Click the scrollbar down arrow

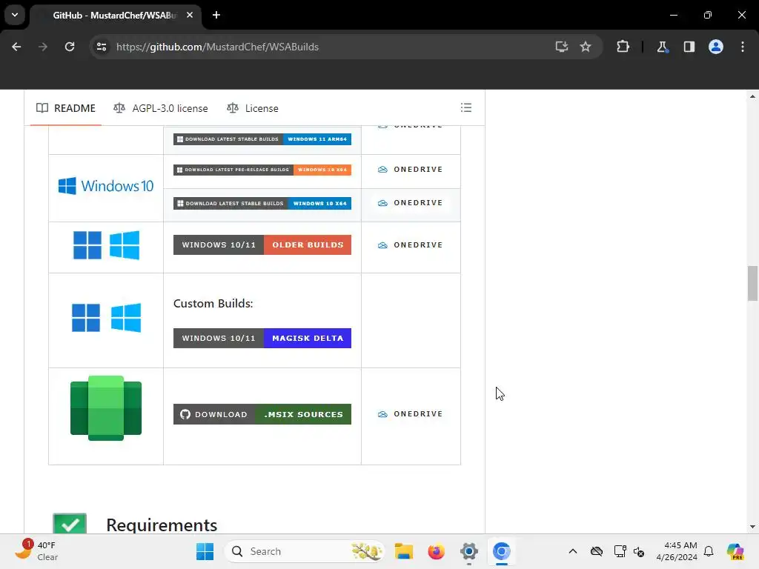pos(752,527)
